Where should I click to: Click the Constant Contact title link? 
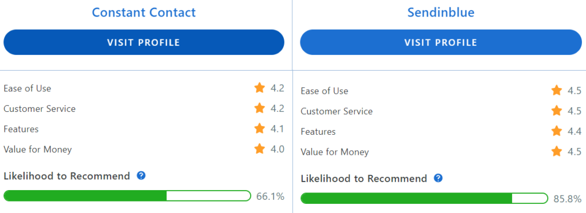pyautogui.click(x=144, y=13)
